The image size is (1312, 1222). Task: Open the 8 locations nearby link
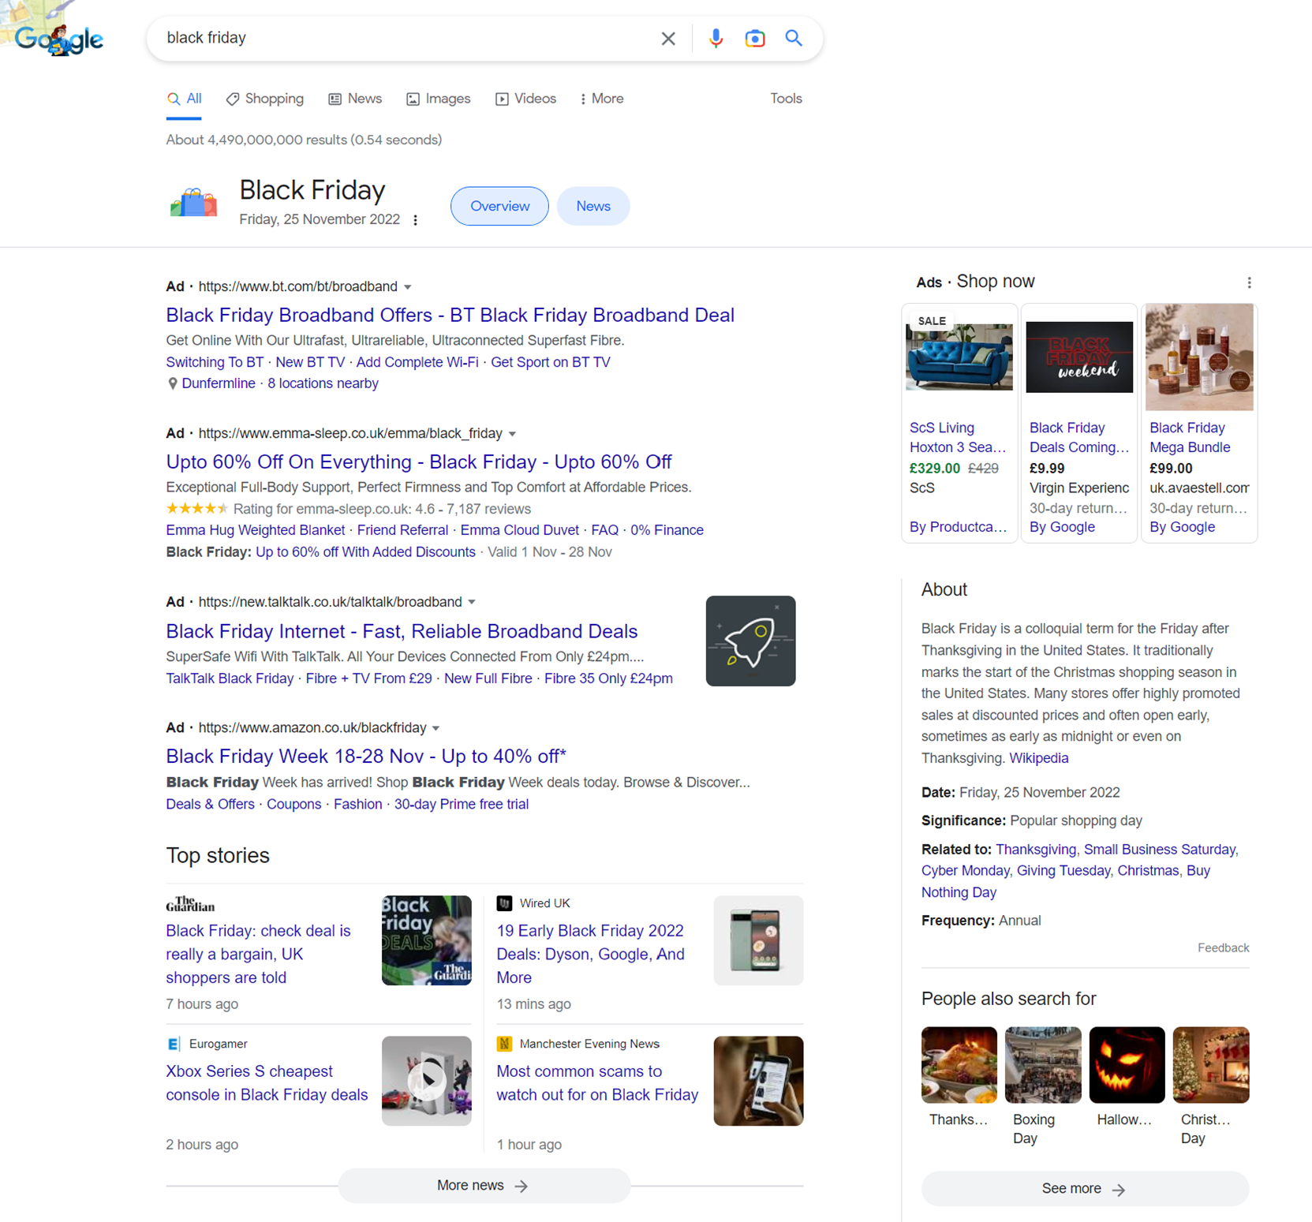pyautogui.click(x=323, y=383)
